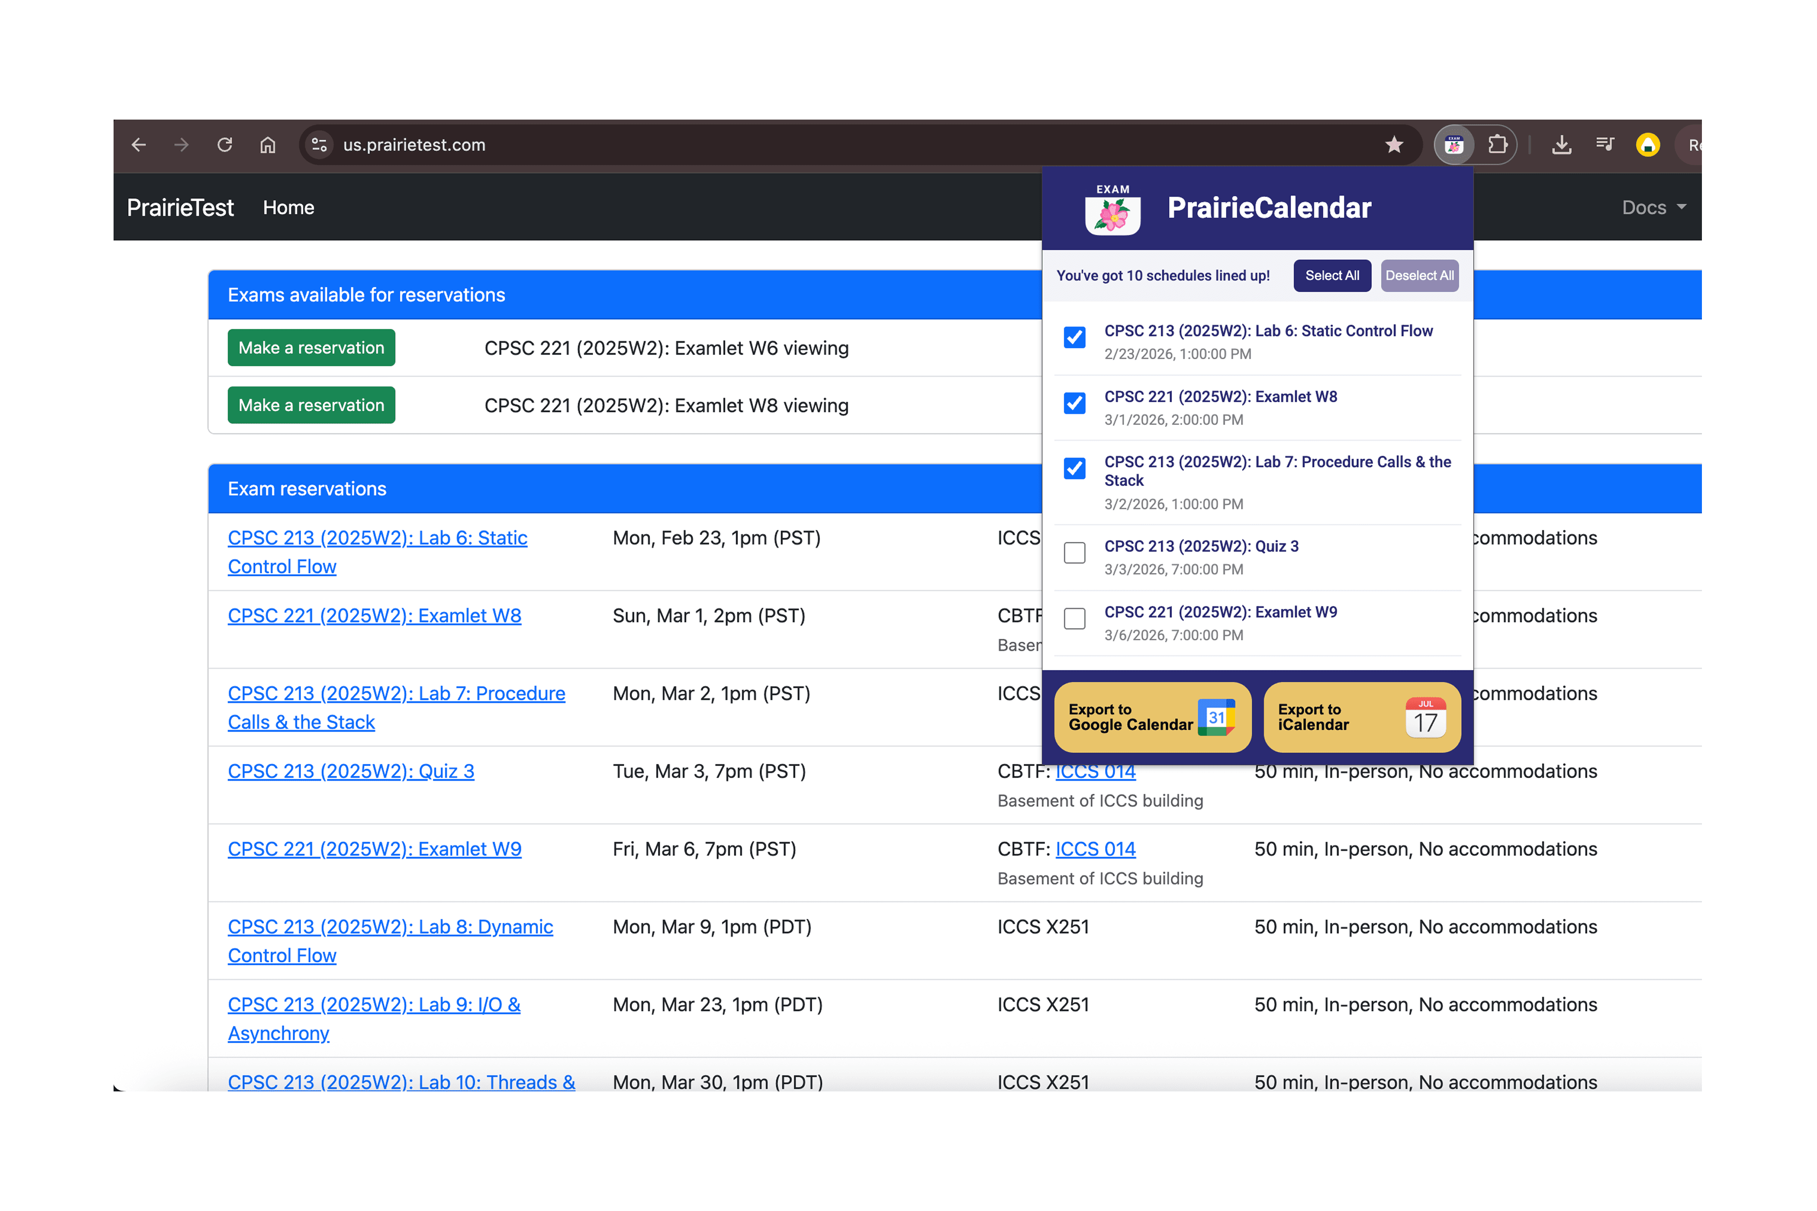This screenshot has width=1817, height=1211.
Task: Click popup entry title CPSC 221 Examlet W9
Action: coord(1220,612)
